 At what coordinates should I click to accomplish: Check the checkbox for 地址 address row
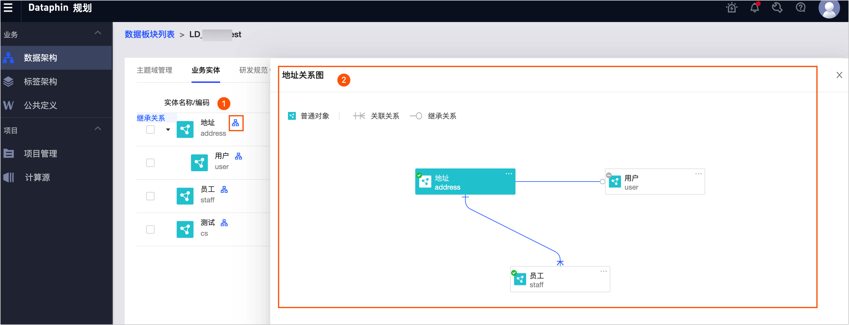coord(150,129)
